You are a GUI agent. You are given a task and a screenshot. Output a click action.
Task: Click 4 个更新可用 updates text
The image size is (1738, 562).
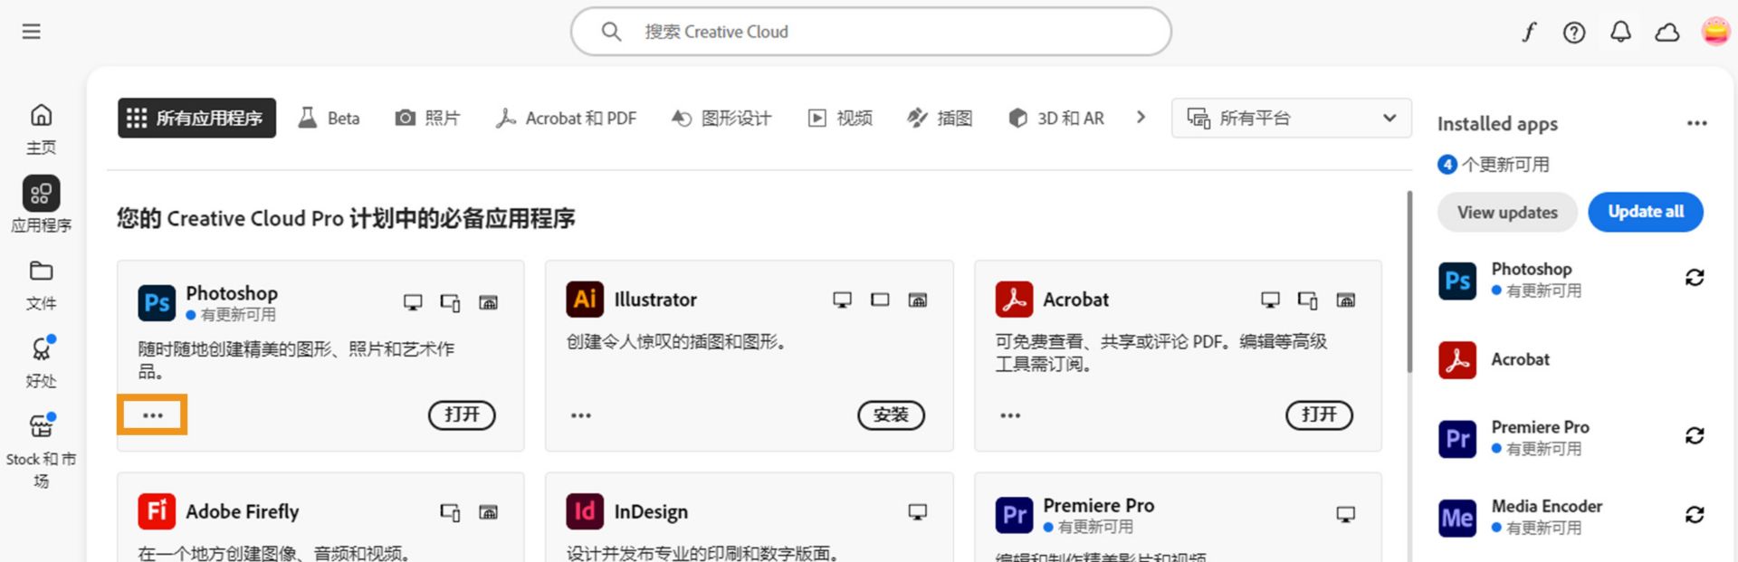[1494, 165]
